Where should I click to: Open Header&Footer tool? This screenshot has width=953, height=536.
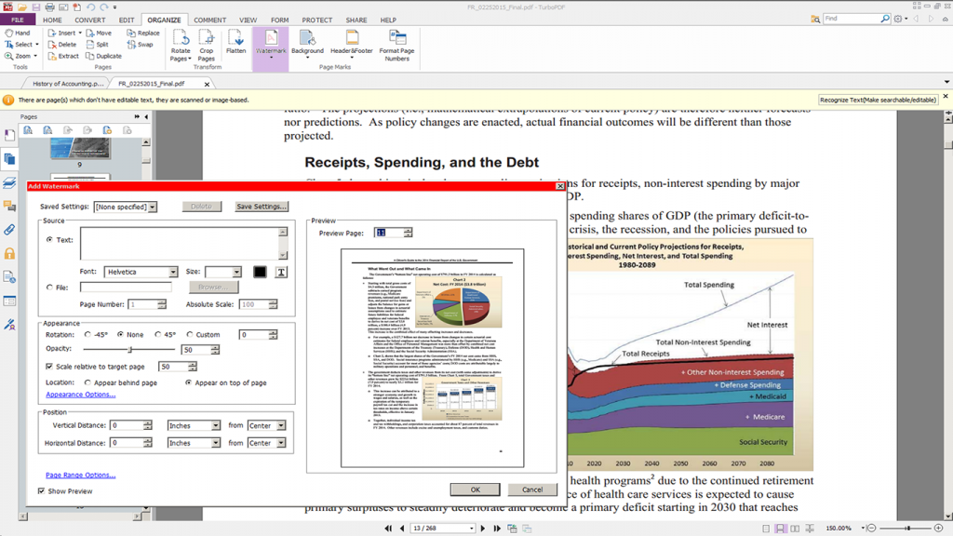[351, 45]
